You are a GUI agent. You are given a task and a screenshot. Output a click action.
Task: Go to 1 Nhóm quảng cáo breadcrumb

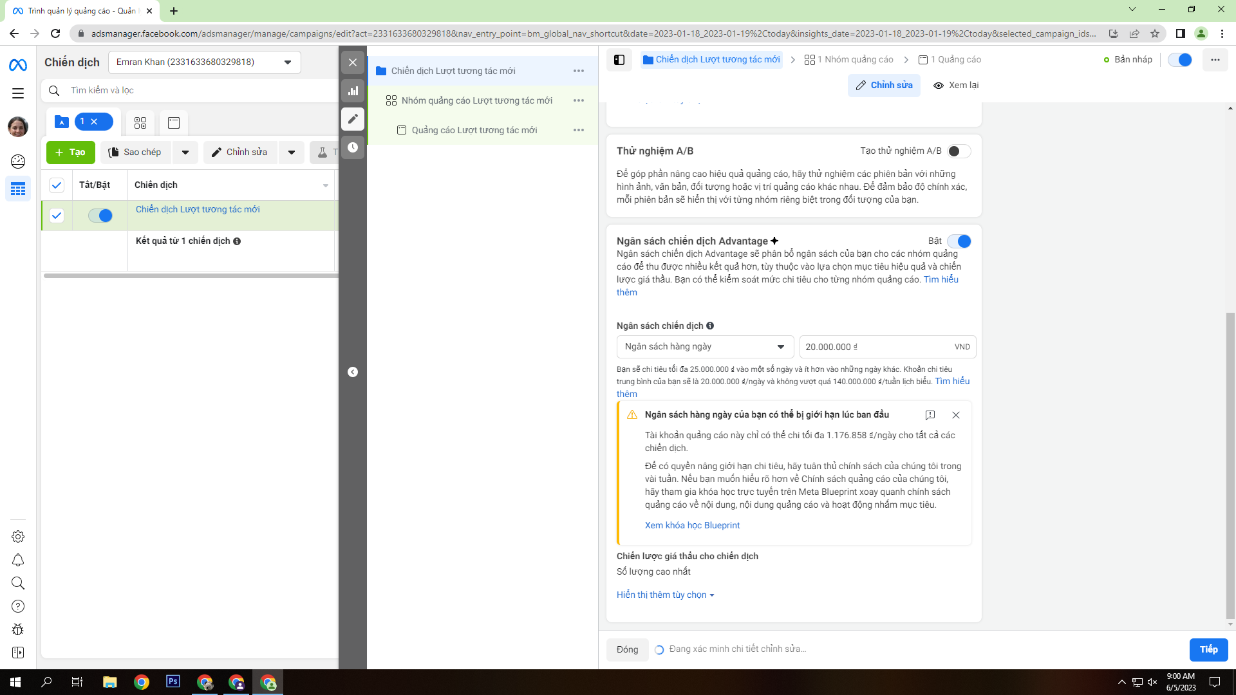click(x=849, y=60)
